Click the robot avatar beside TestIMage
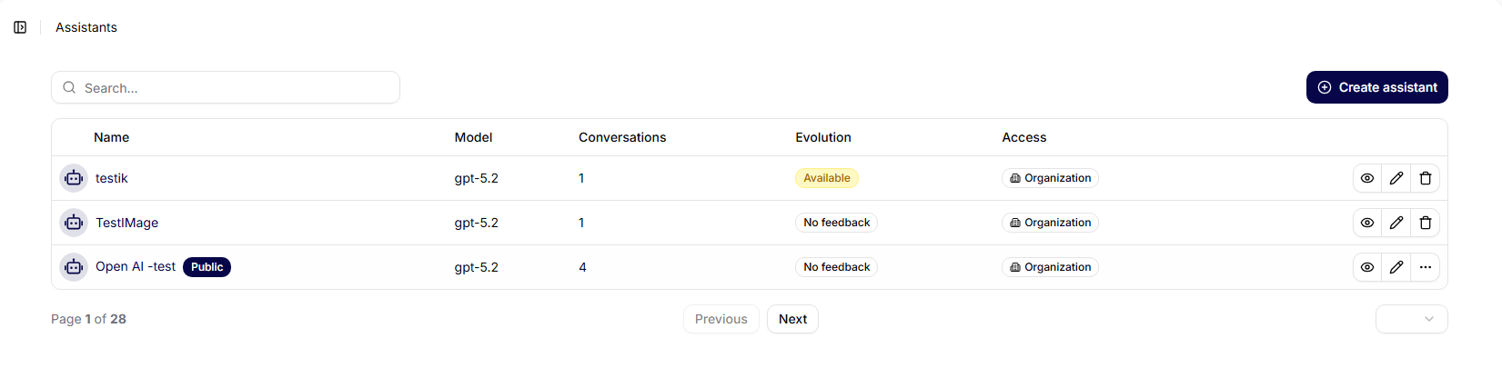 click(x=74, y=223)
